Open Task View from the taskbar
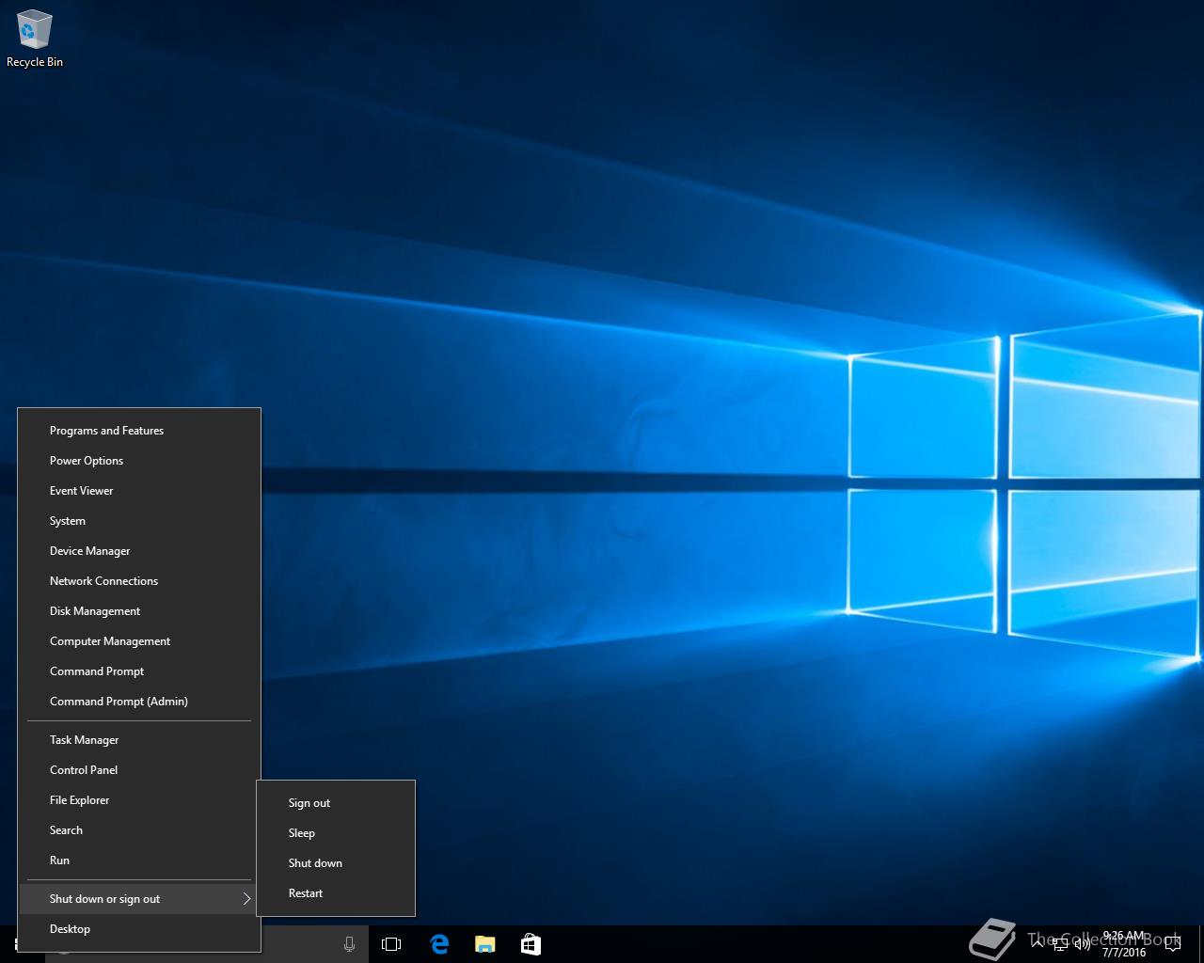Screen dimensions: 1204x963 (391, 944)
